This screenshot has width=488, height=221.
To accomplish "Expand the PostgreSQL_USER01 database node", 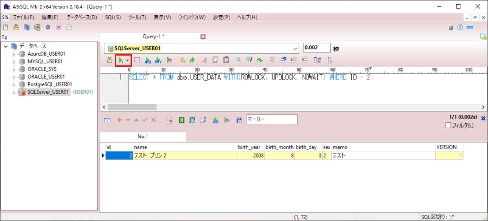I will 14,84.
